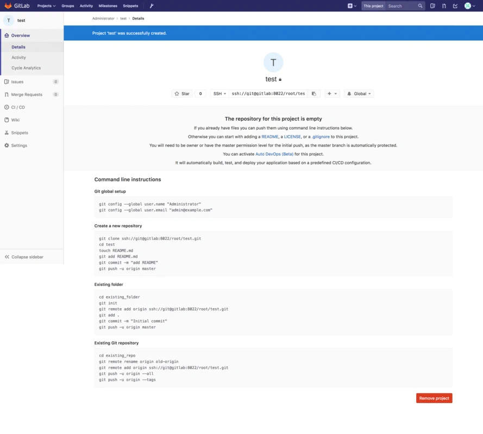483x434 pixels.
Task: Click the search magnifier icon
Action: pyautogui.click(x=420, y=6)
